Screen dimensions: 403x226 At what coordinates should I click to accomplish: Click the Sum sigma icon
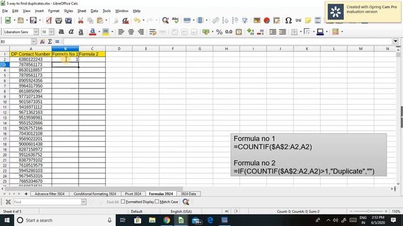click(50, 41)
